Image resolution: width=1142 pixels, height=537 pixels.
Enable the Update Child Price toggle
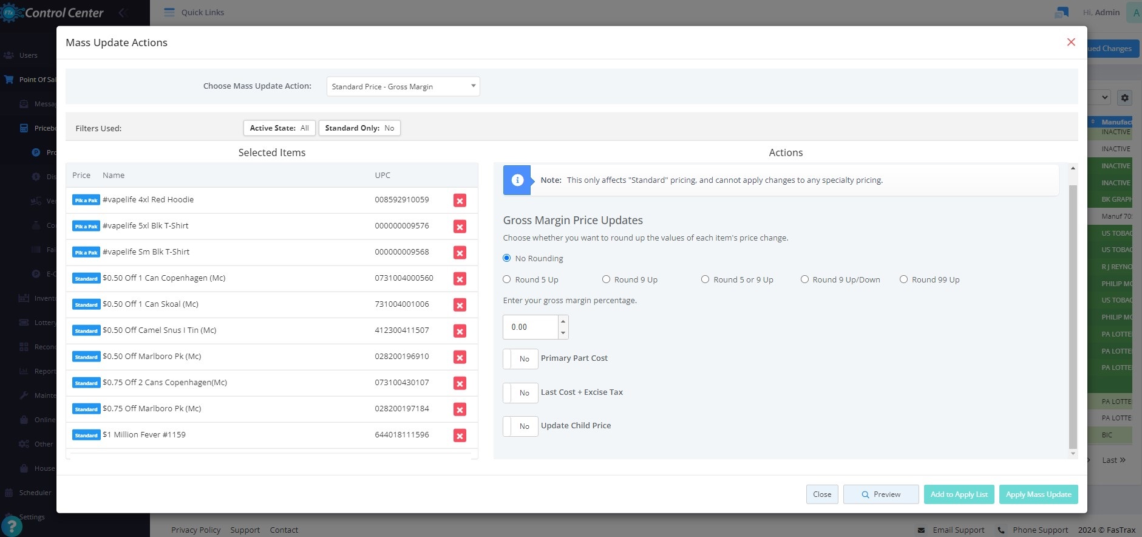click(520, 426)
